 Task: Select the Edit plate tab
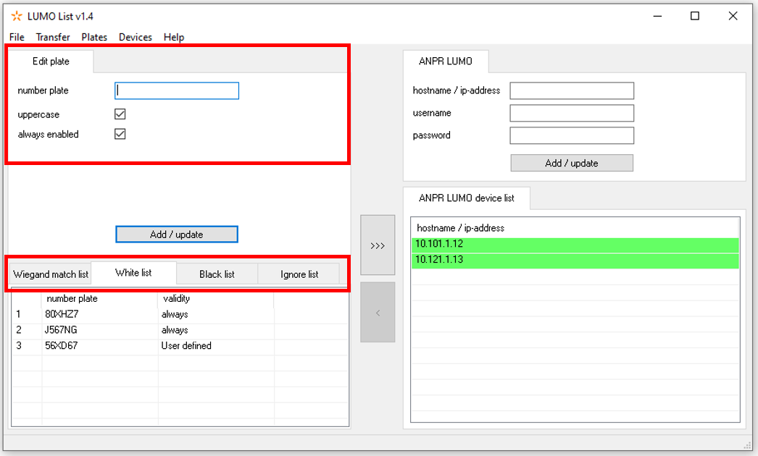(x=51, y=62)
